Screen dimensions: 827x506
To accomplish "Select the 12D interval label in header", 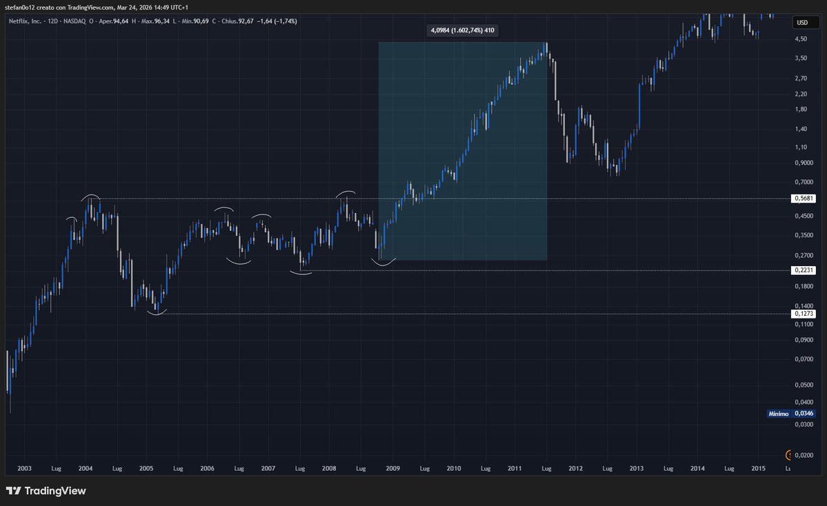I will tap(52, 21).
